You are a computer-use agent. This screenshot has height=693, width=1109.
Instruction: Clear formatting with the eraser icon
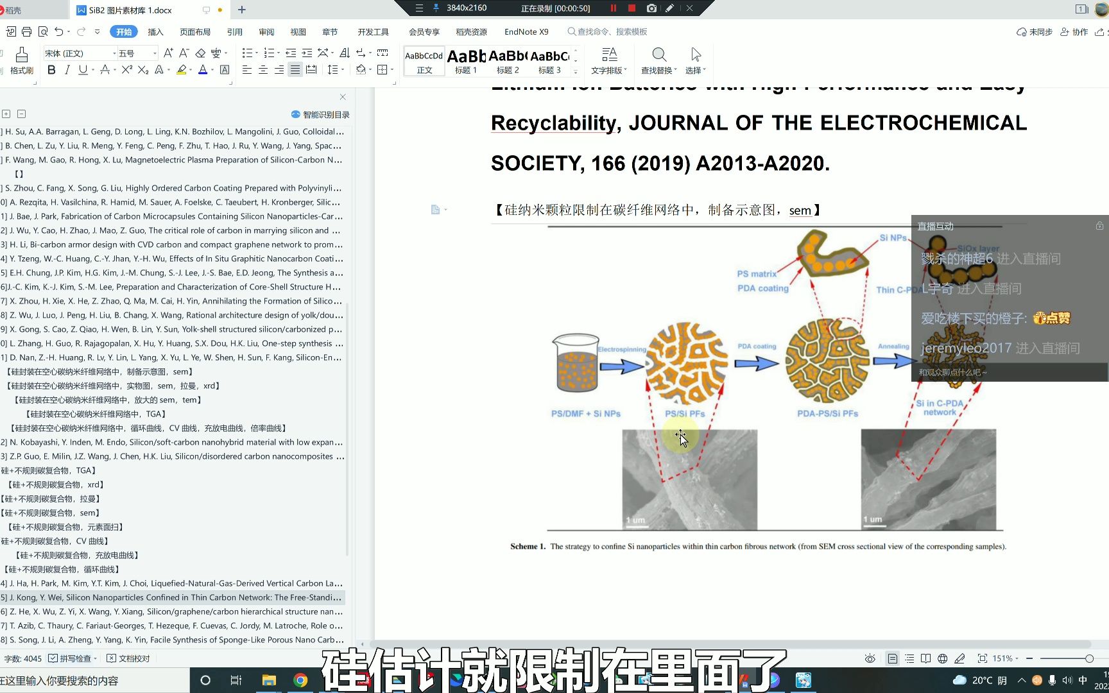click(x=200, y=53)
